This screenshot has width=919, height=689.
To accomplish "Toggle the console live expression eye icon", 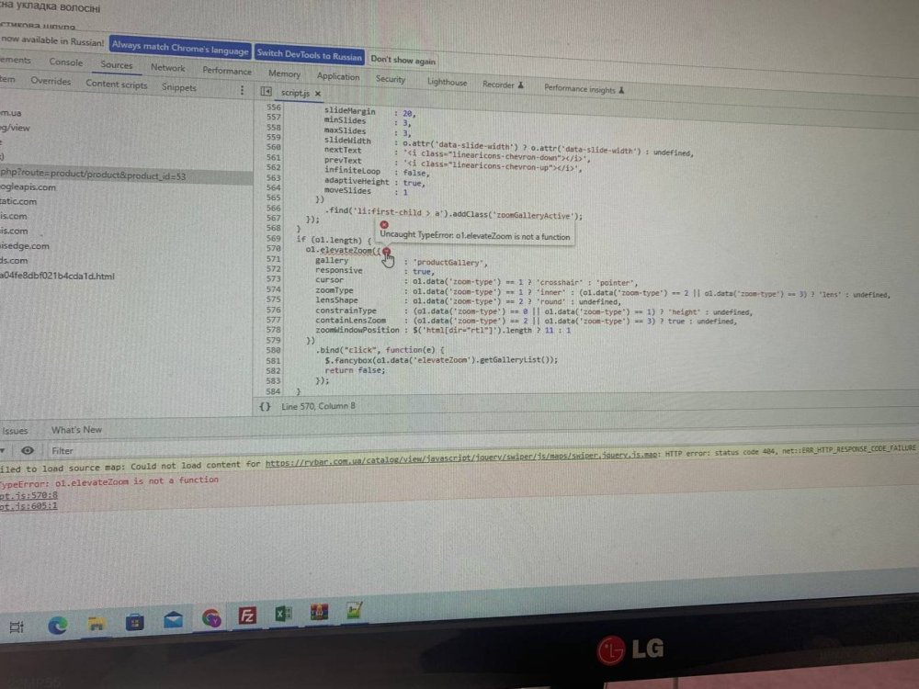I will [x=28, y=450].
